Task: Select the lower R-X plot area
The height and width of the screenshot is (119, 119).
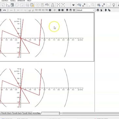Action: 47,88
